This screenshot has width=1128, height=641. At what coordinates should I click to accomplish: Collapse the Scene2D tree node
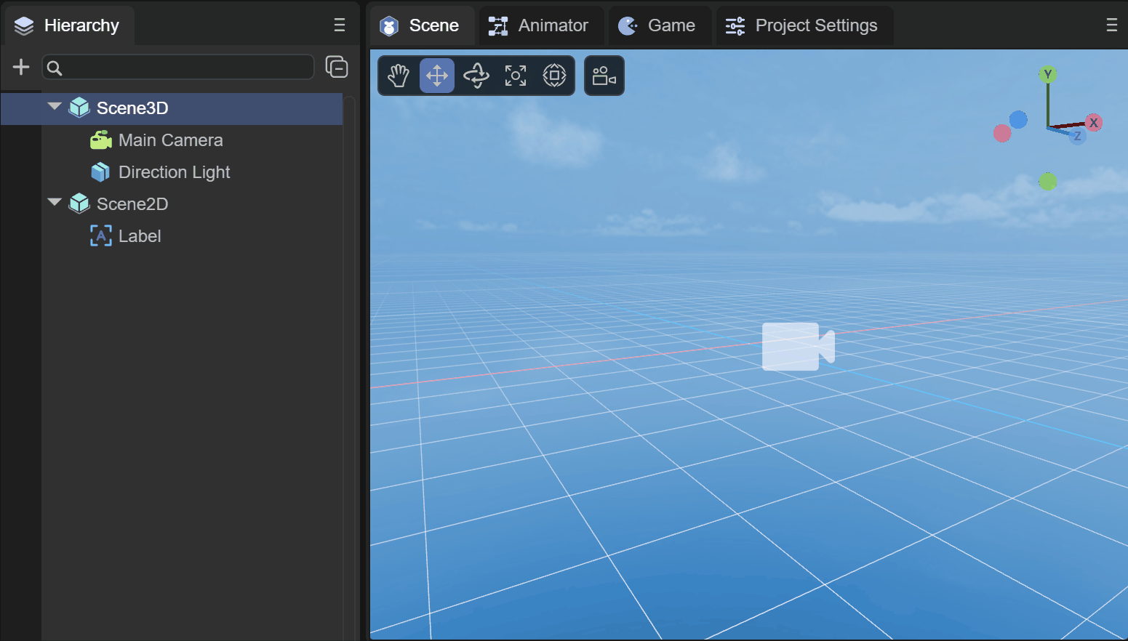pos(55,203)
